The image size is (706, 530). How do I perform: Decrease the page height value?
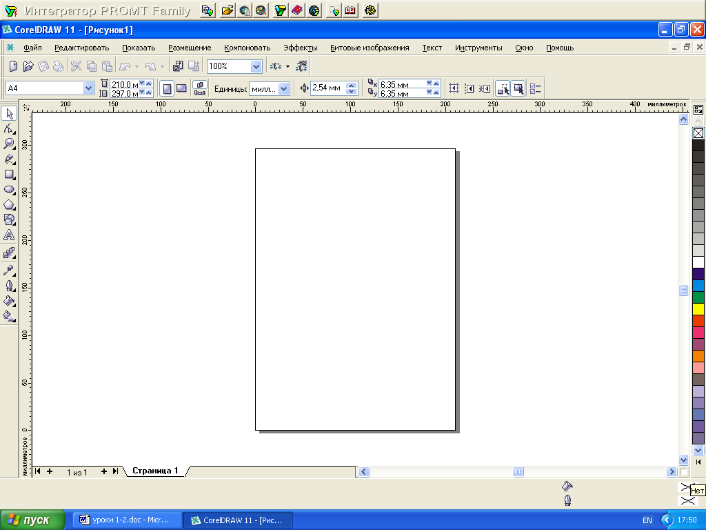click(142, 92)
